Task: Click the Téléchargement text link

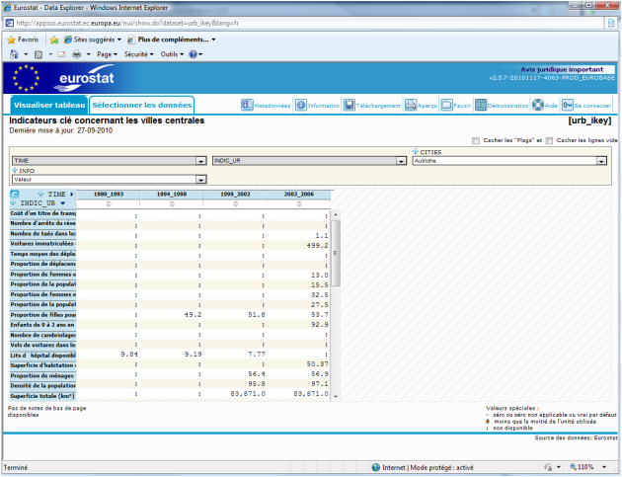Action: (x=378, y=106)
